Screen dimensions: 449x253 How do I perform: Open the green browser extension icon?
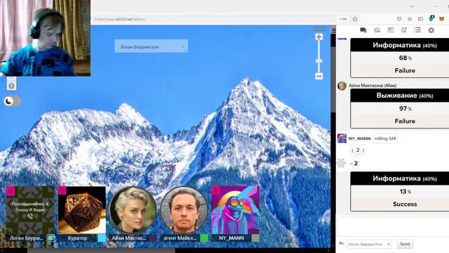click(x=431, y=19)
